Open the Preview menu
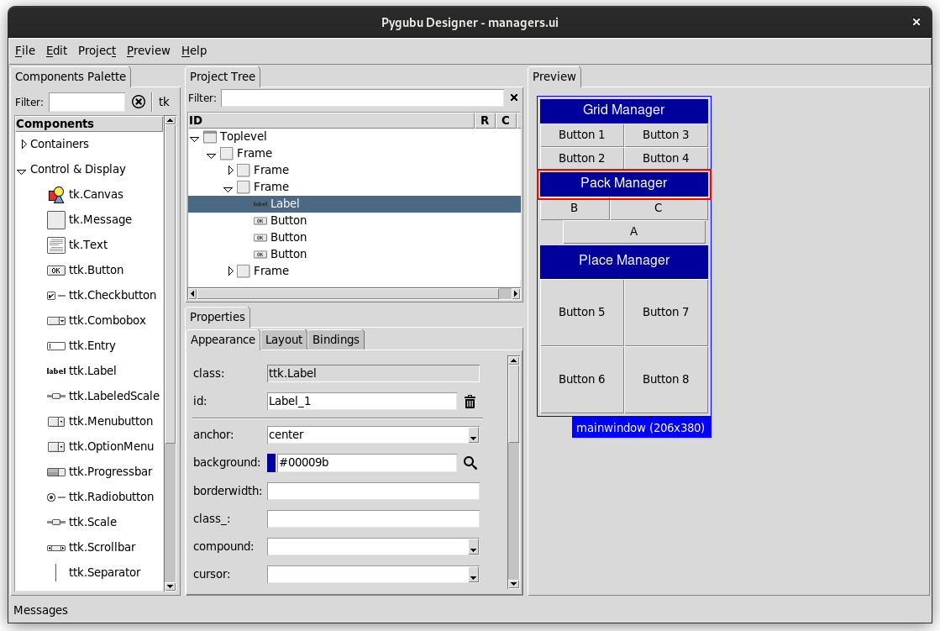 click(x=148, y=50)
